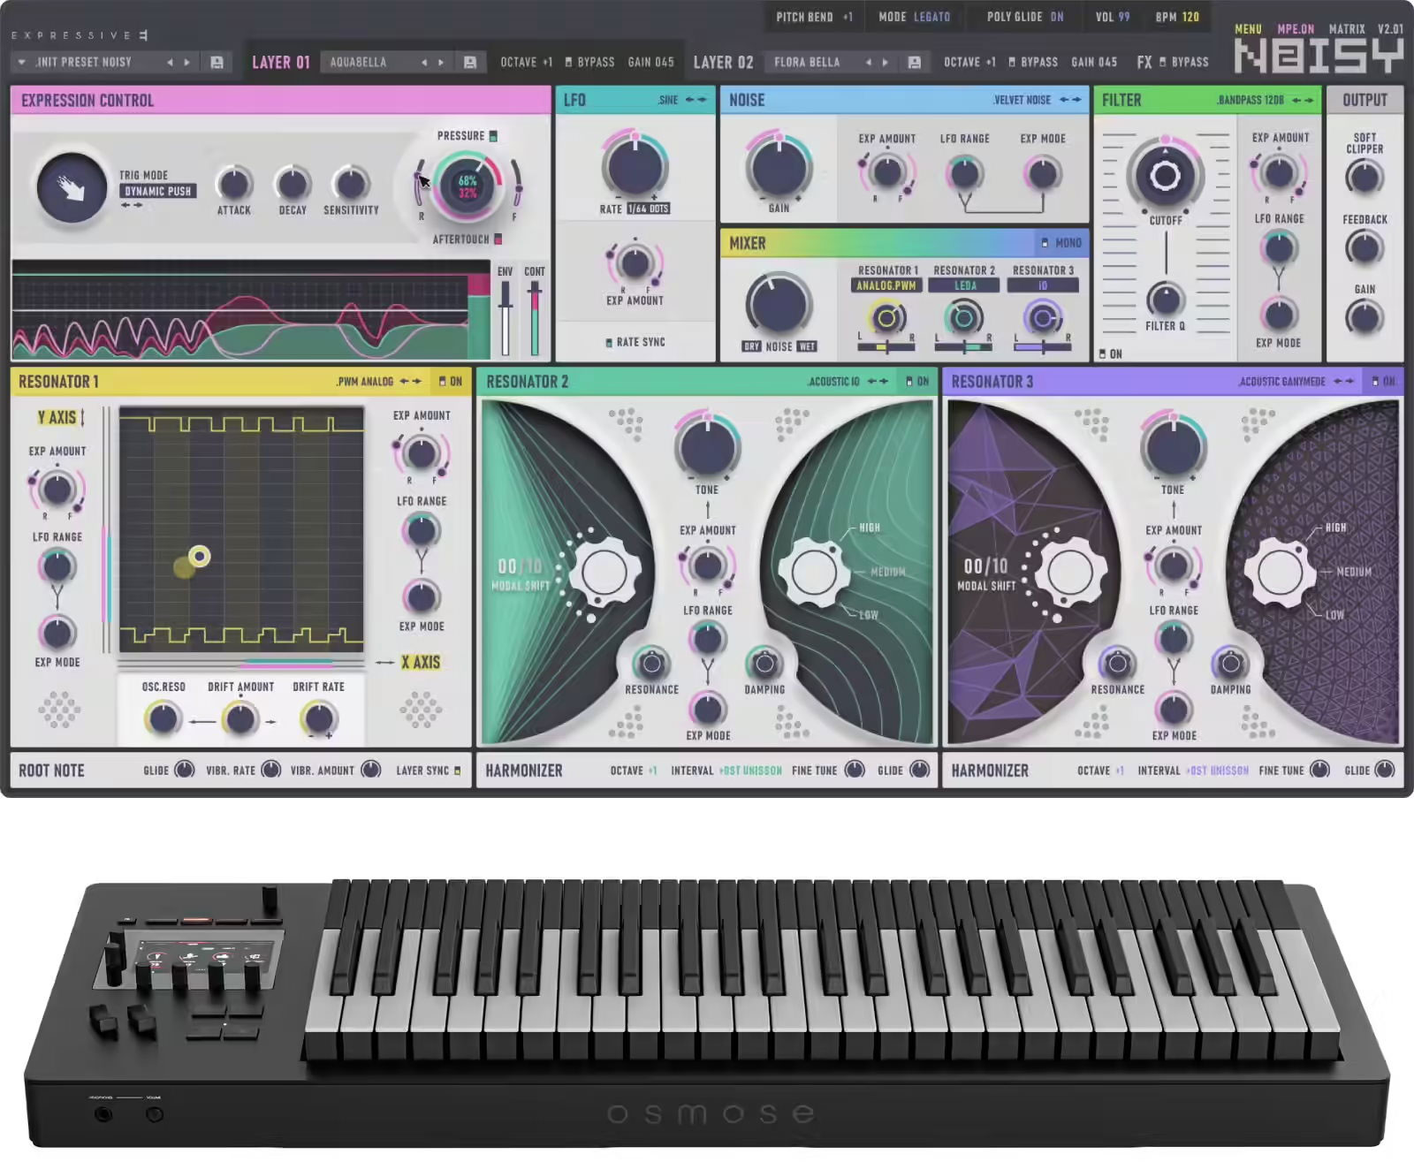Change Acoustic IO resonator type
This screenshot has height=1162, width=1414.
click(847, 382)
